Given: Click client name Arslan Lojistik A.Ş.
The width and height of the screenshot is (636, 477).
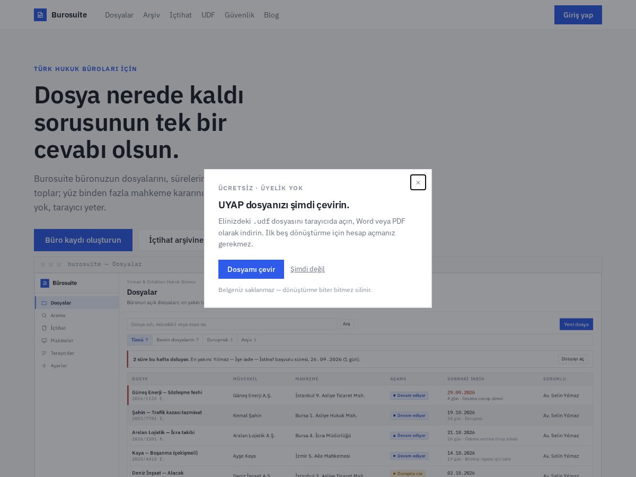Looking at the screenshot, I should [x=254, y=436].
